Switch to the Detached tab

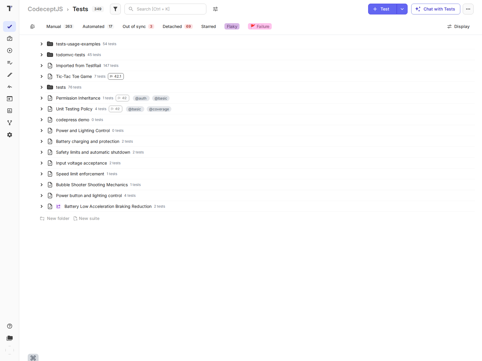click(177, 26)
